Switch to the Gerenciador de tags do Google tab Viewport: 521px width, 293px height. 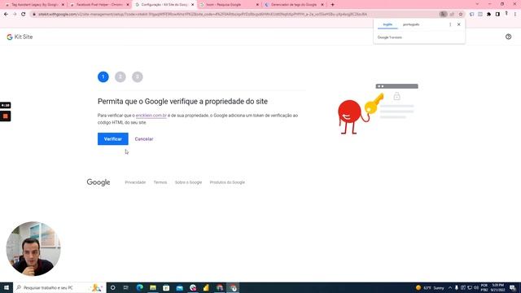294,5
